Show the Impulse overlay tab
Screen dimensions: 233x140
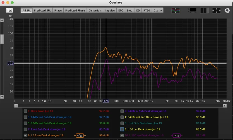click(x=109, y=10)
